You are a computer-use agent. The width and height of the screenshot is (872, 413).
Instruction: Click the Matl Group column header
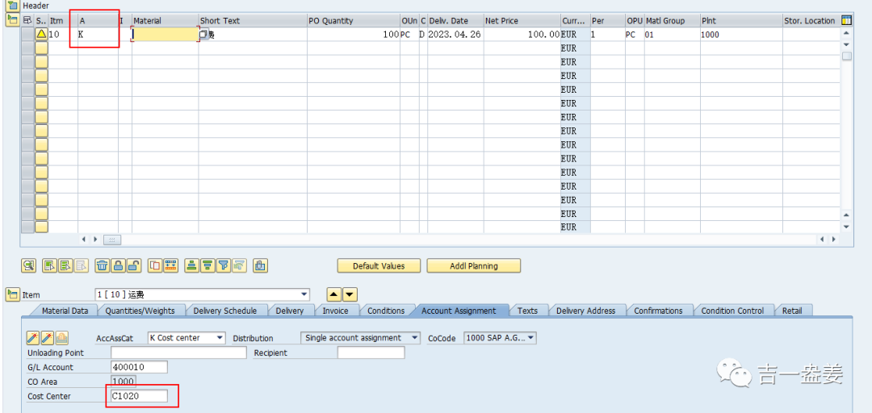(x=672, y=20)
